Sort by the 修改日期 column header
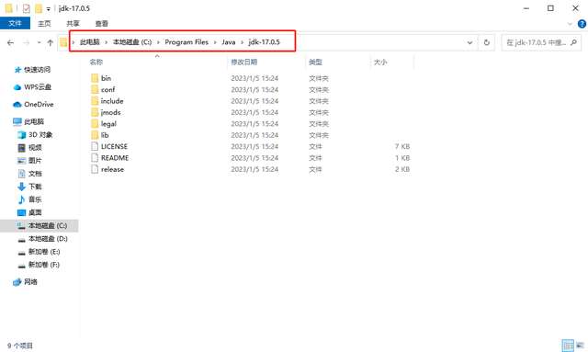This screenshot has height=352, width=588. pyautogui.click(x=244, y=62)
